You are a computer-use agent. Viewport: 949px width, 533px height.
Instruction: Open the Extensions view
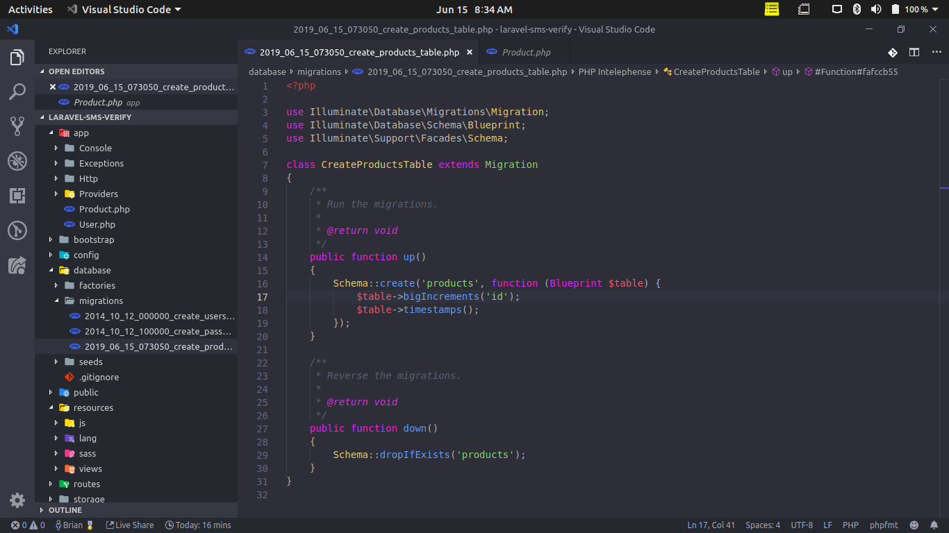pos(17,196)
